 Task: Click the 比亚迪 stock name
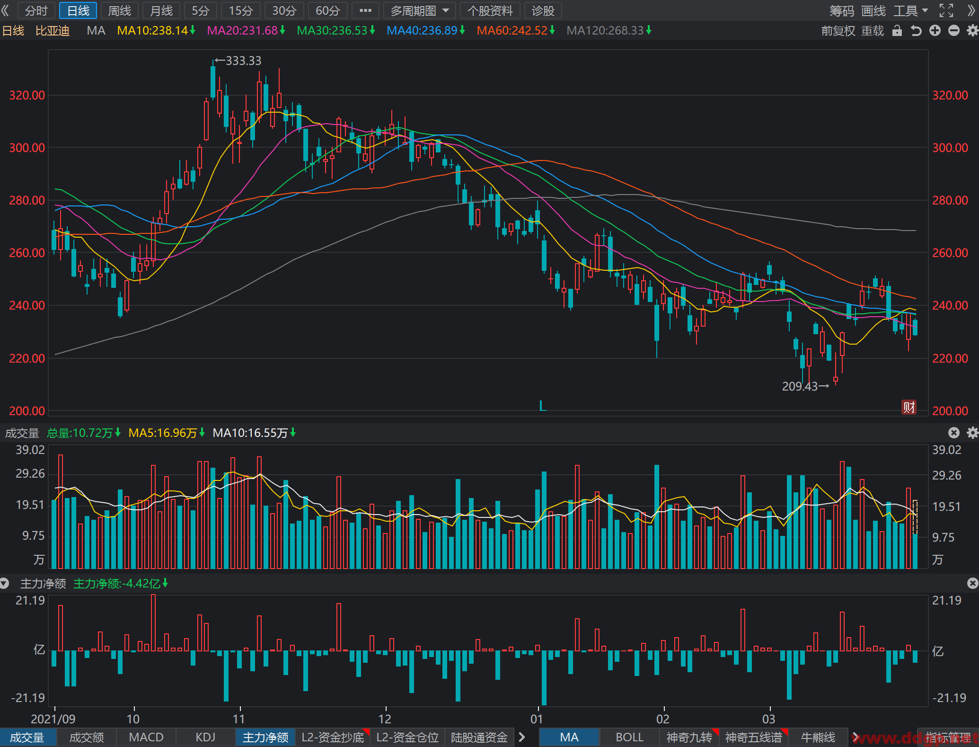click(53, 31)
